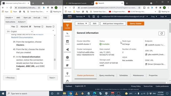171x96 pixels.
Task: Expand the lab Actions dropdown in left window
Action: point(22,22)
